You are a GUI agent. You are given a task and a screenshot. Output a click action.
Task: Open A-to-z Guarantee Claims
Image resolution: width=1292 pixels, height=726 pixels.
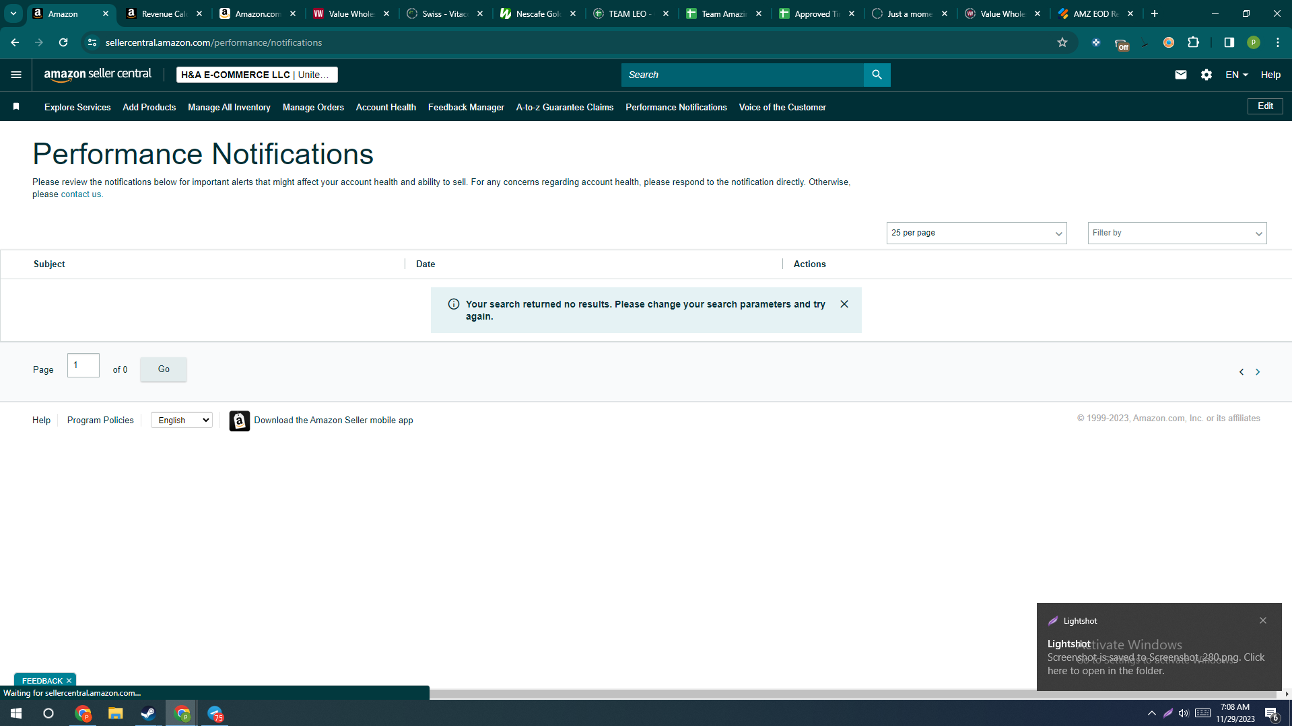click(x=564, y=107)
